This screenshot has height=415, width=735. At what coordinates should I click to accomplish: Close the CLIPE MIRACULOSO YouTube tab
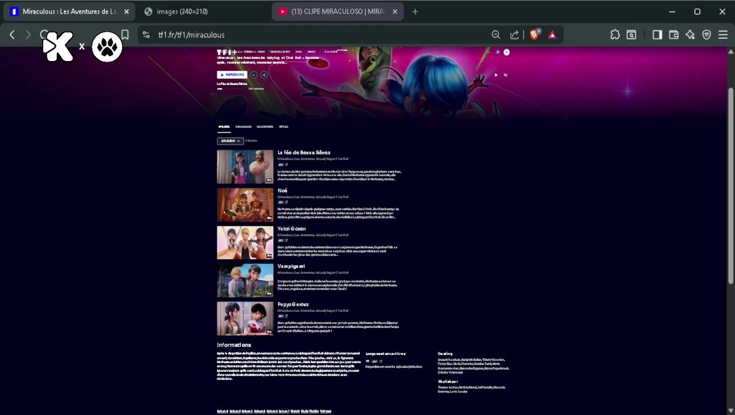pos(395,12)
